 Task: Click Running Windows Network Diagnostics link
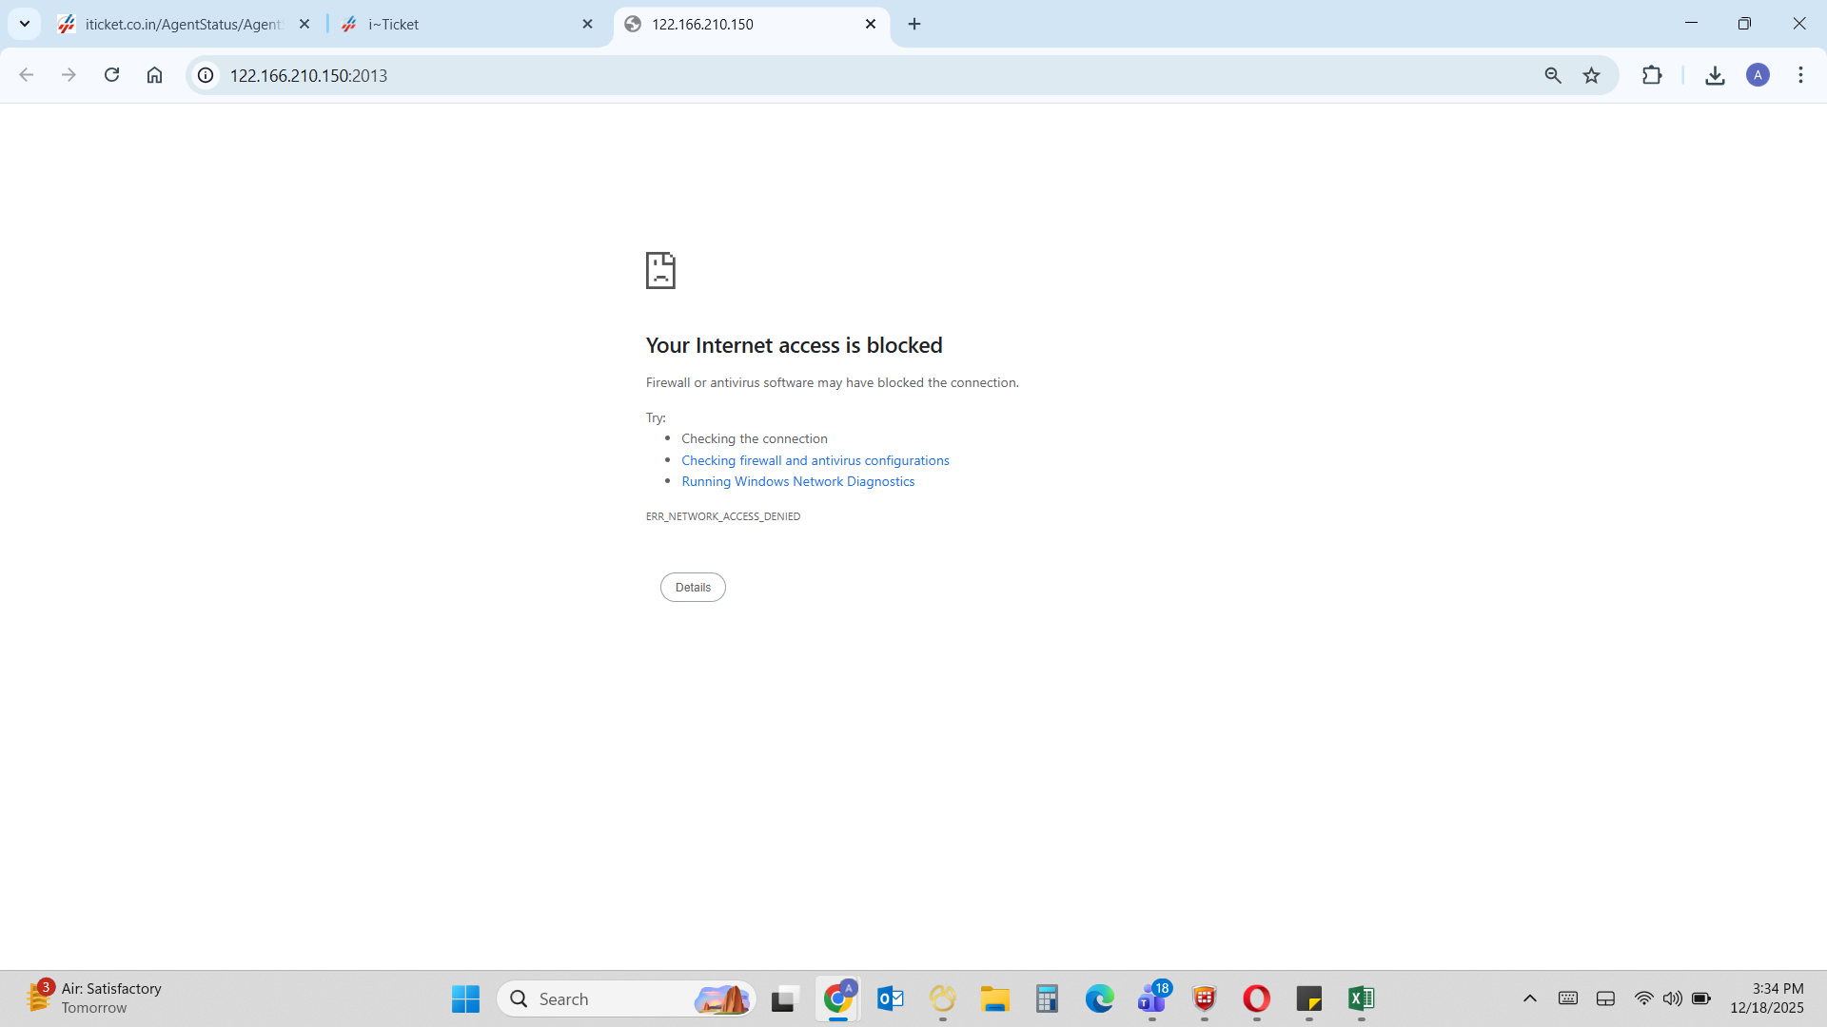pos(797,481)
